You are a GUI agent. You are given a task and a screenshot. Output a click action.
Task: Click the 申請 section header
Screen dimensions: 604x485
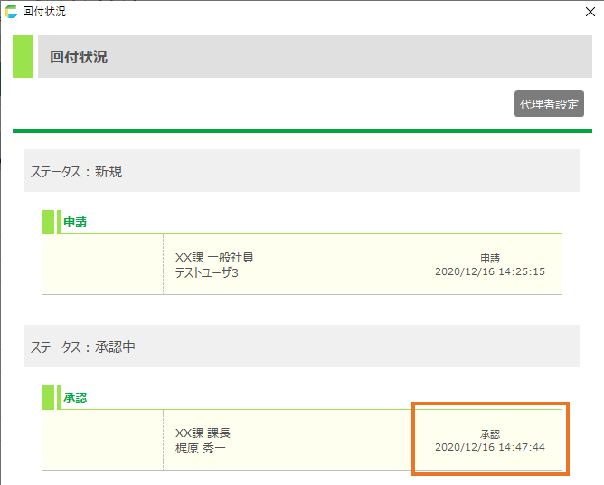75,222
